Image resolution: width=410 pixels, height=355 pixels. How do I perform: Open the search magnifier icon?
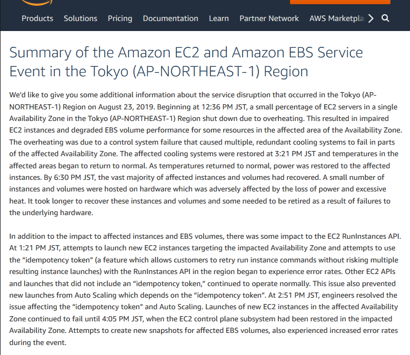coord(385,18)
